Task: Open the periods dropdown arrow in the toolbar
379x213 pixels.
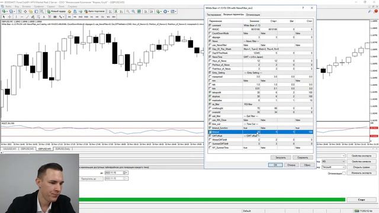Action: click(168, 11)
